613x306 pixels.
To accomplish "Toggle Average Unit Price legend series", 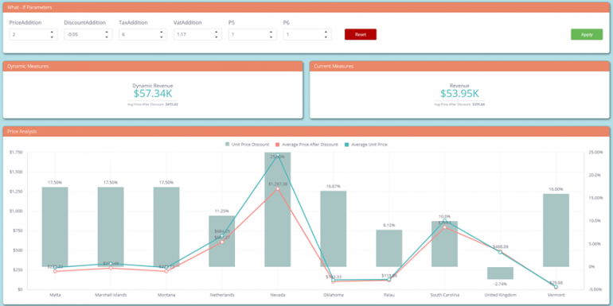I will point(366,145).
